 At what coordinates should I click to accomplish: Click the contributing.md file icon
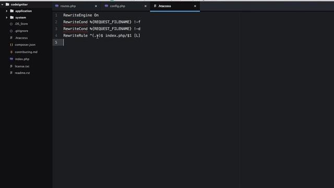11,52
